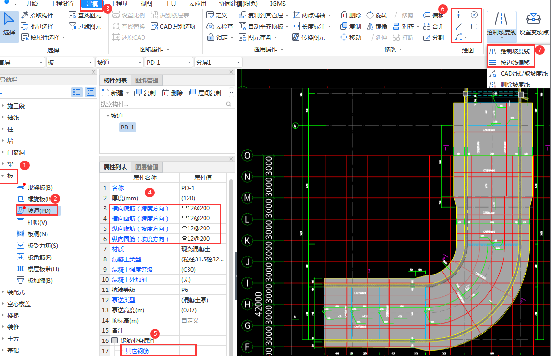Click the 厚度 value (120)
This screenshot has height=356, width=551.
tap(203, 198)
